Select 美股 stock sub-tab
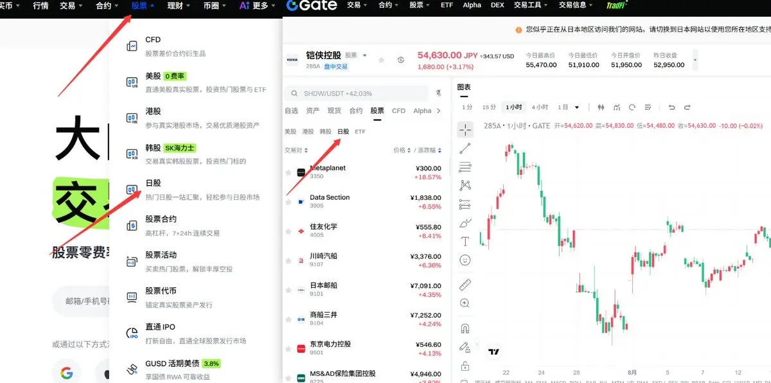The height and width of the screenshot is (383, 771). click(x=290, y=131)
